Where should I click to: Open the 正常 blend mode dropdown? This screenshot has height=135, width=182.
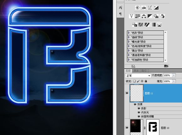138,76
